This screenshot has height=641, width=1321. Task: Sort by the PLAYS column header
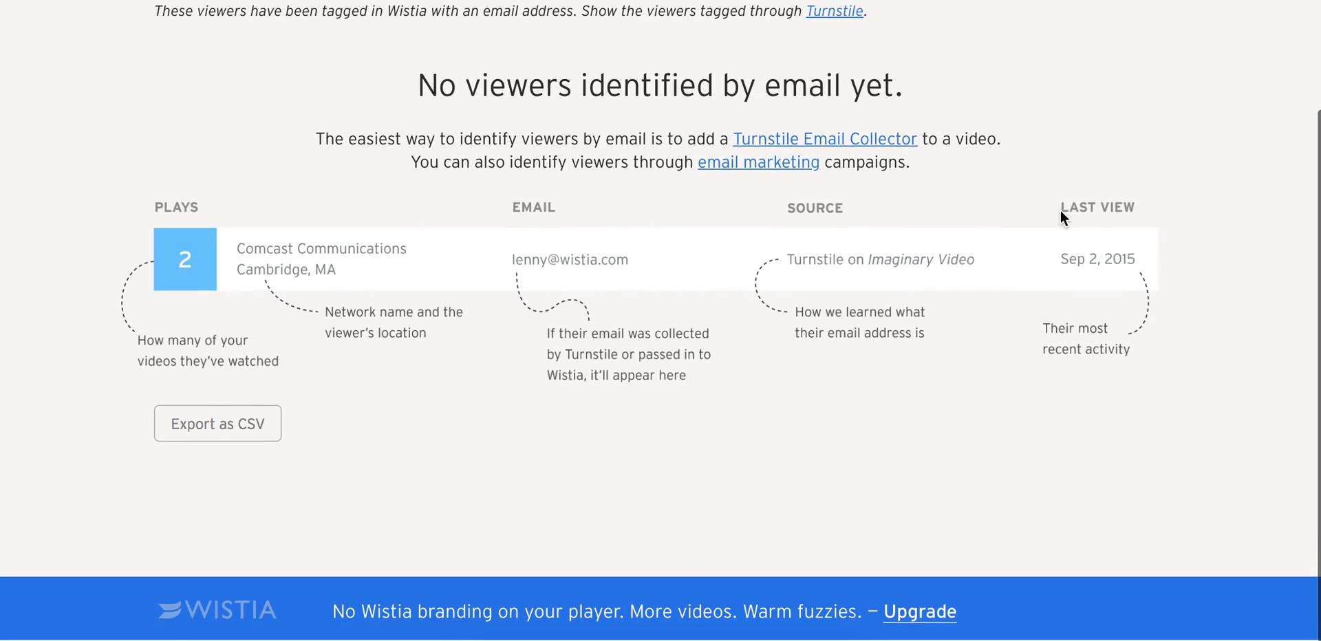(x=176, y=207)
